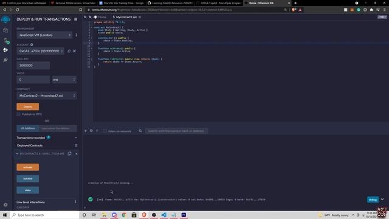Click the environment info icon beside JavaScript VM
This screenshot has width=389, height=219.
(x=76, y=35)
